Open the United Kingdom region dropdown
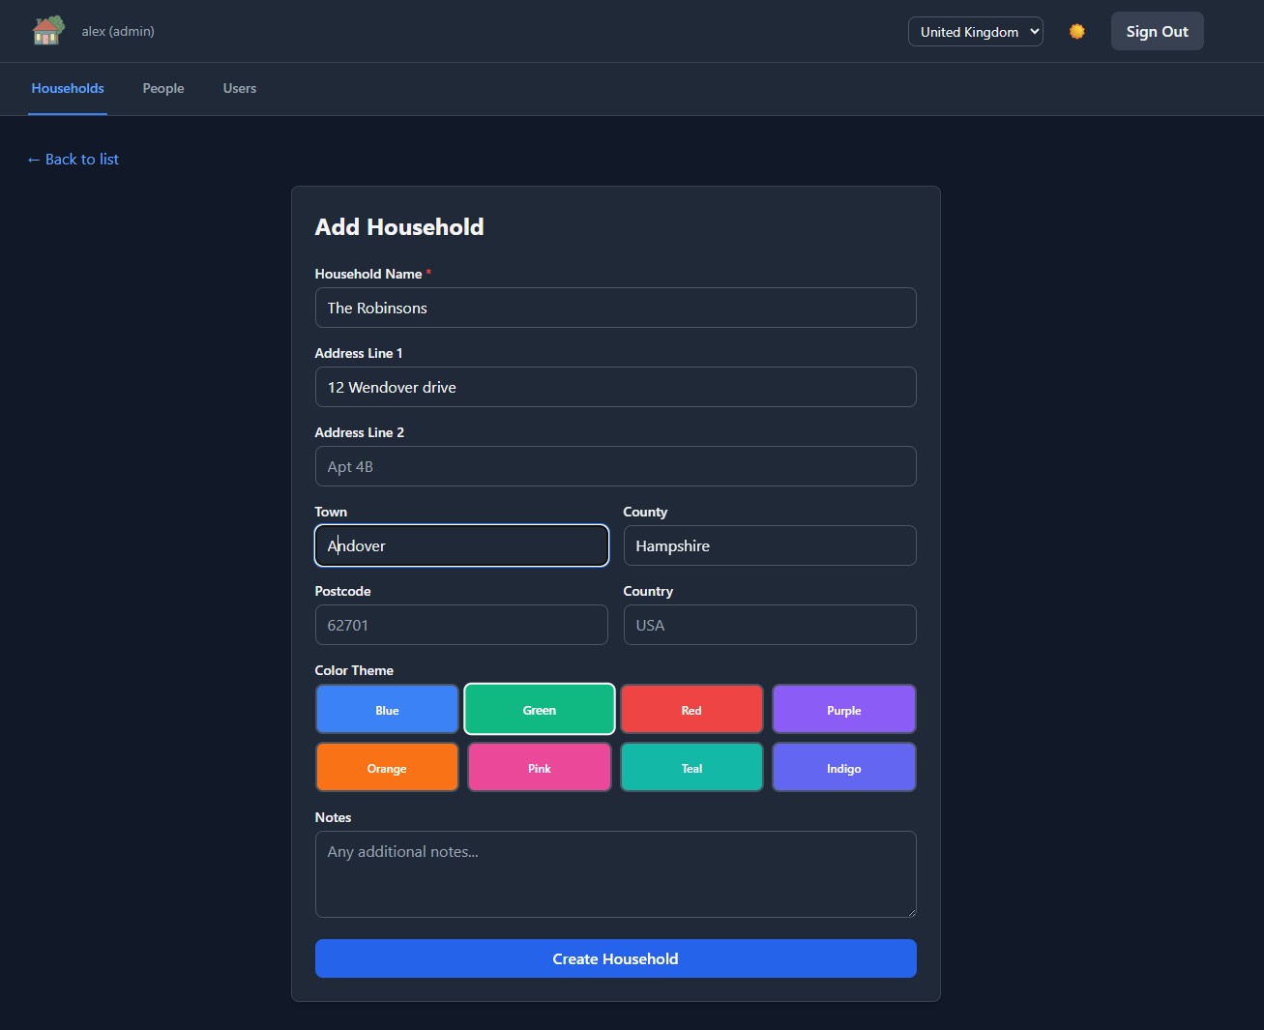1264x1030 pixels. 976,32
